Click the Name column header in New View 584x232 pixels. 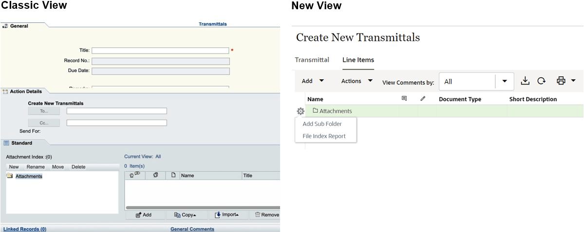[x=316, y=99]
